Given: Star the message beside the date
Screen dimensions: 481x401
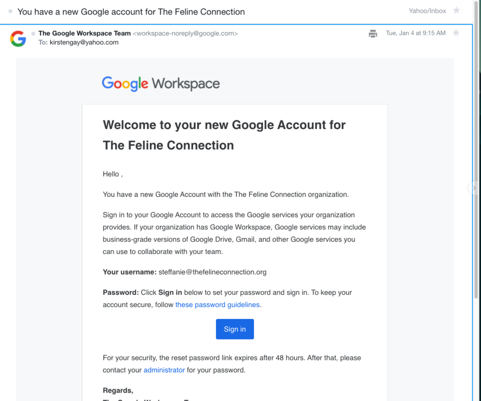Looking at the screenshot, I should tap(456, 32).
